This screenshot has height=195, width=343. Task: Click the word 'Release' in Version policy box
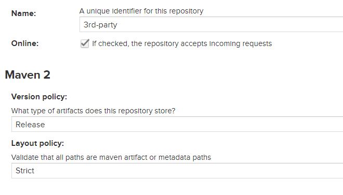(30, 125)
